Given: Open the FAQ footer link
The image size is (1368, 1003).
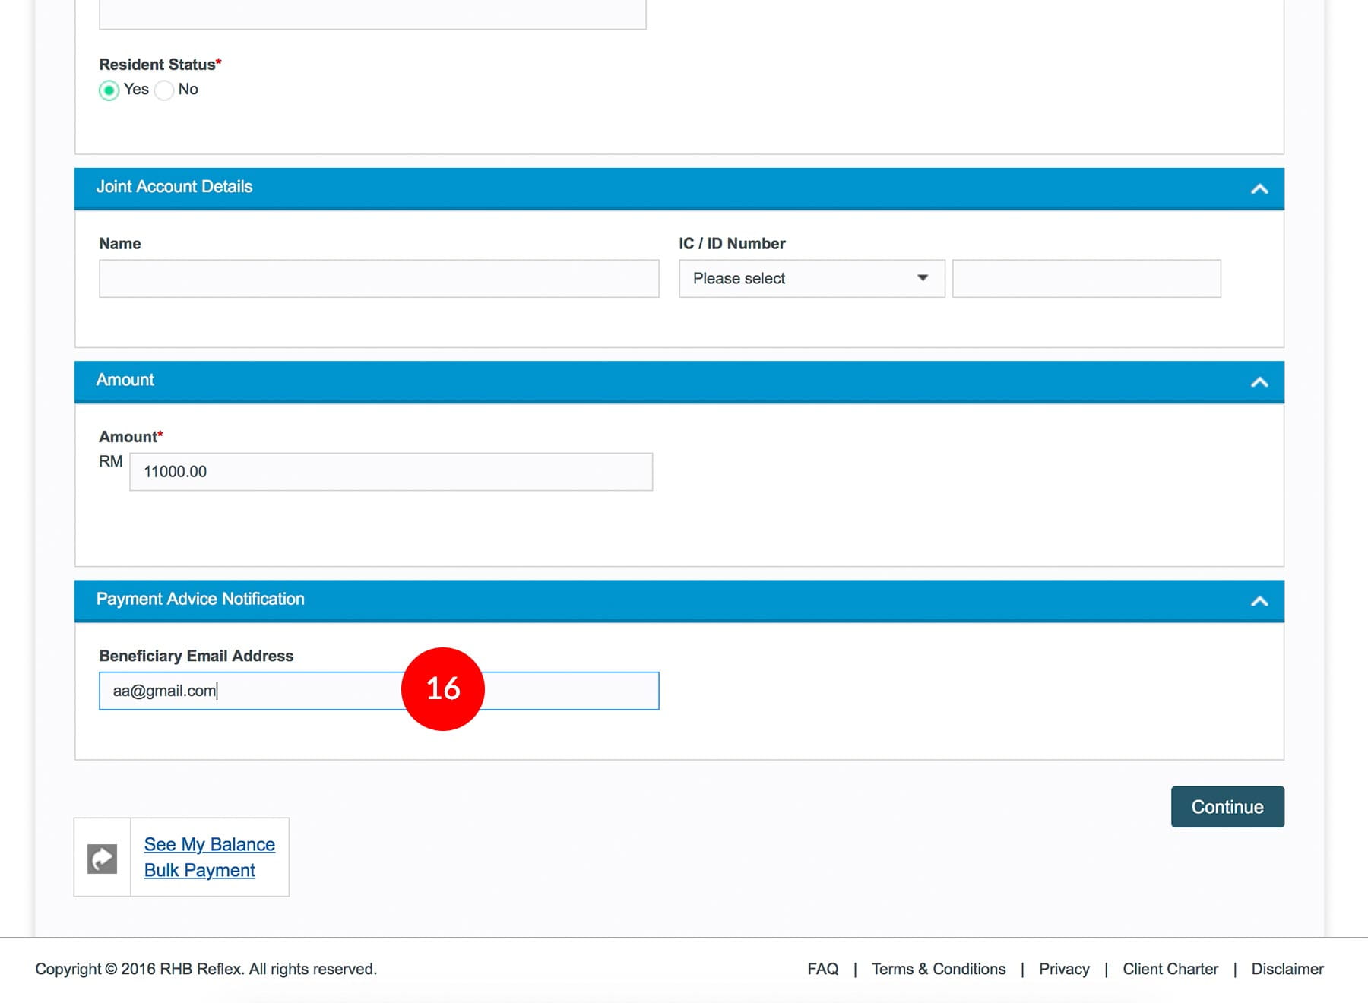Looking at the screenshot, I should coord(822,969).
